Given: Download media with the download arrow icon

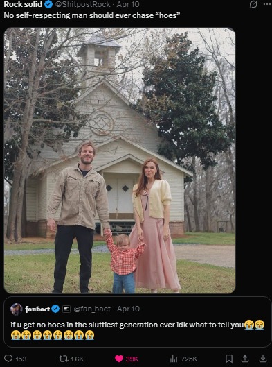Looking at the screenshot, I should tap(263, 359).
